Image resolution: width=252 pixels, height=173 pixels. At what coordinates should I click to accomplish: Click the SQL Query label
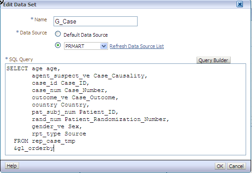pos(21,59)
